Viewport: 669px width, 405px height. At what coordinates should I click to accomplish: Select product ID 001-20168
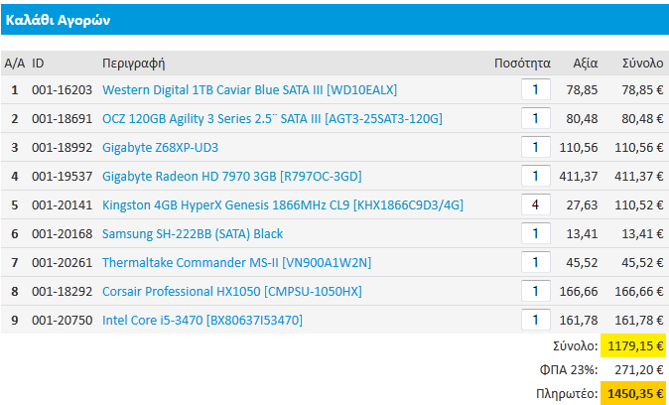tap(62, 234)
